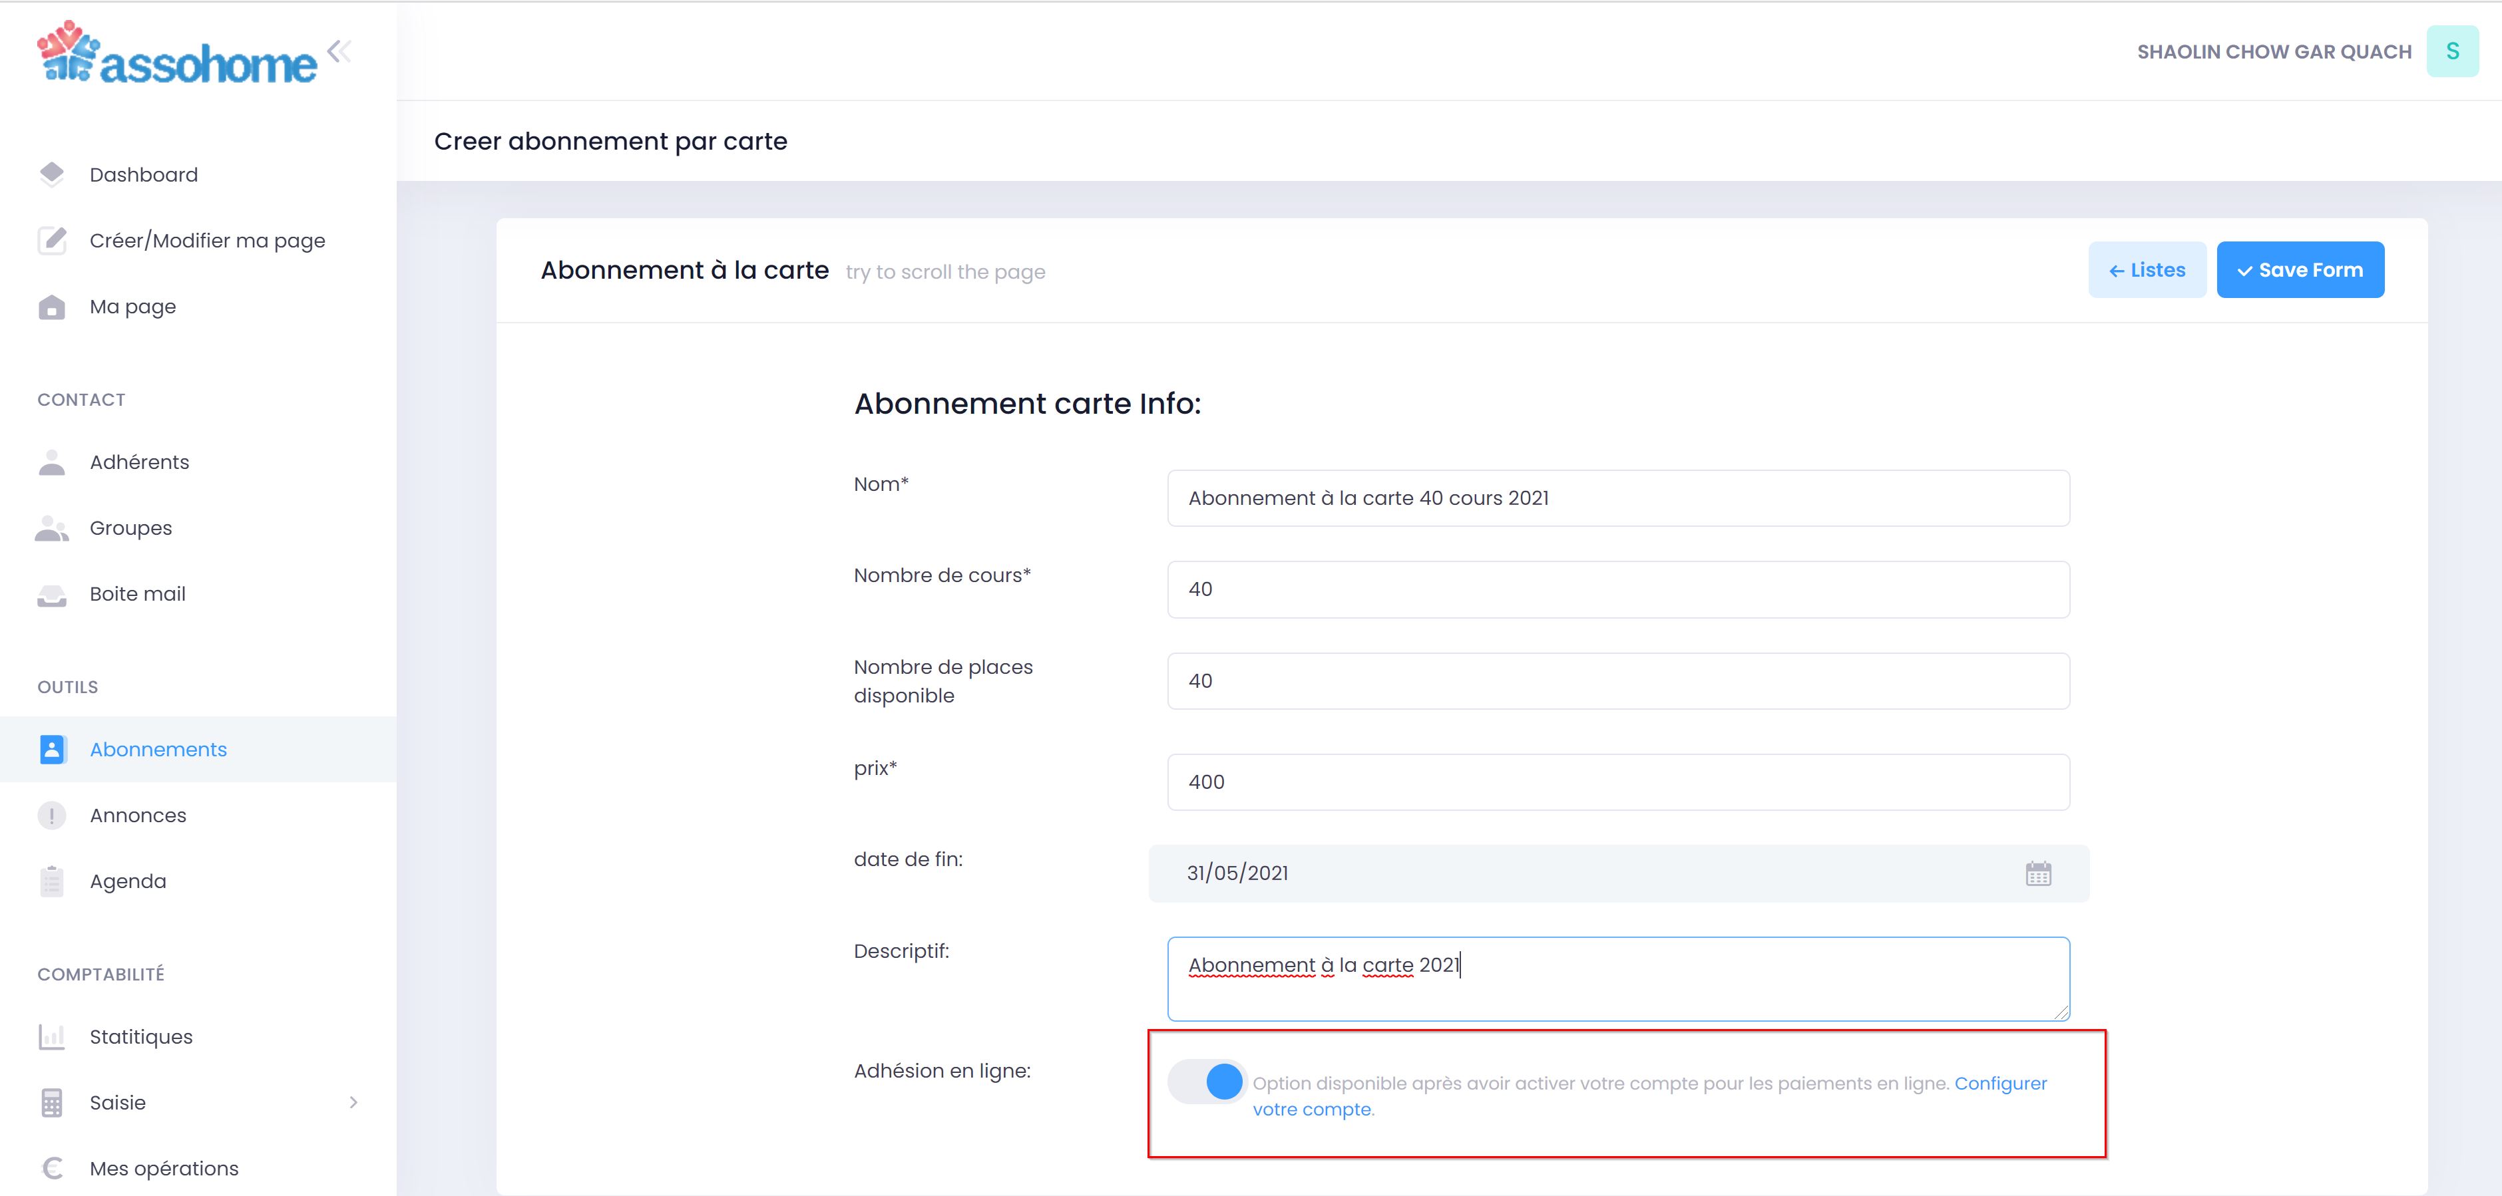Click the Statitiques chart icon
2502x1196 pixels.
(x=51, y=1037)
